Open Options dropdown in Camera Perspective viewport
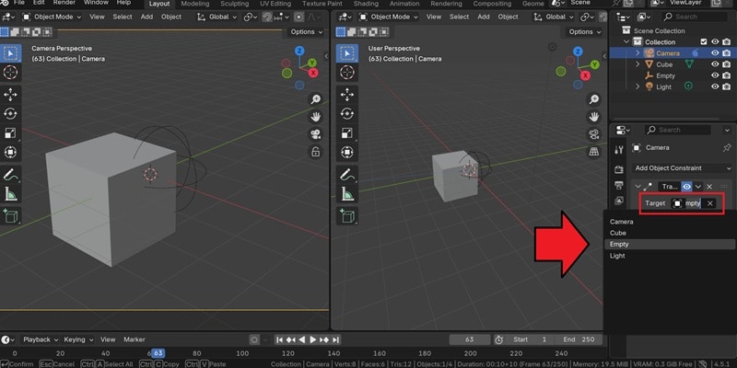 point(306,32)
